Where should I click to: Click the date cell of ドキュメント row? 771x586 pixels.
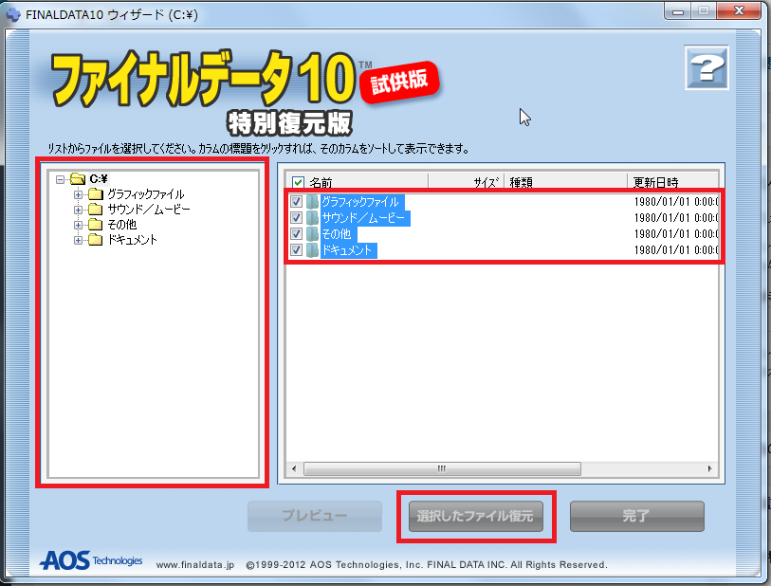click(x=676, y=250)
